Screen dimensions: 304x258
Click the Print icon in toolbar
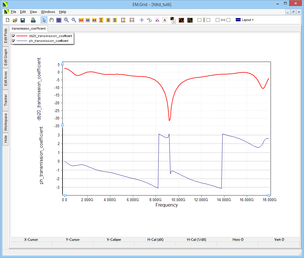click(33, 20)
